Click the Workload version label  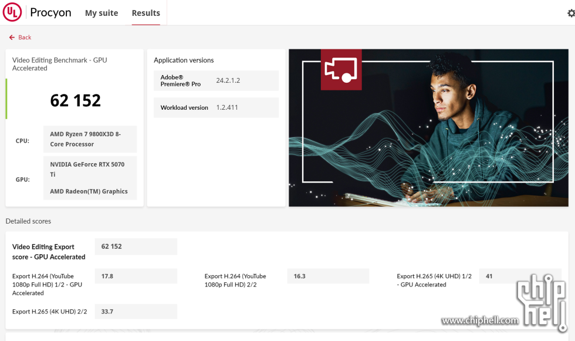point(184,107)
